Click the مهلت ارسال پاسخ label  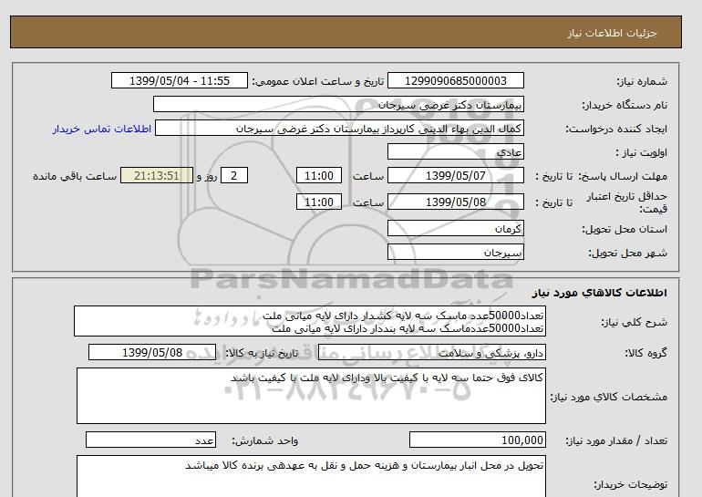[625, 176]
